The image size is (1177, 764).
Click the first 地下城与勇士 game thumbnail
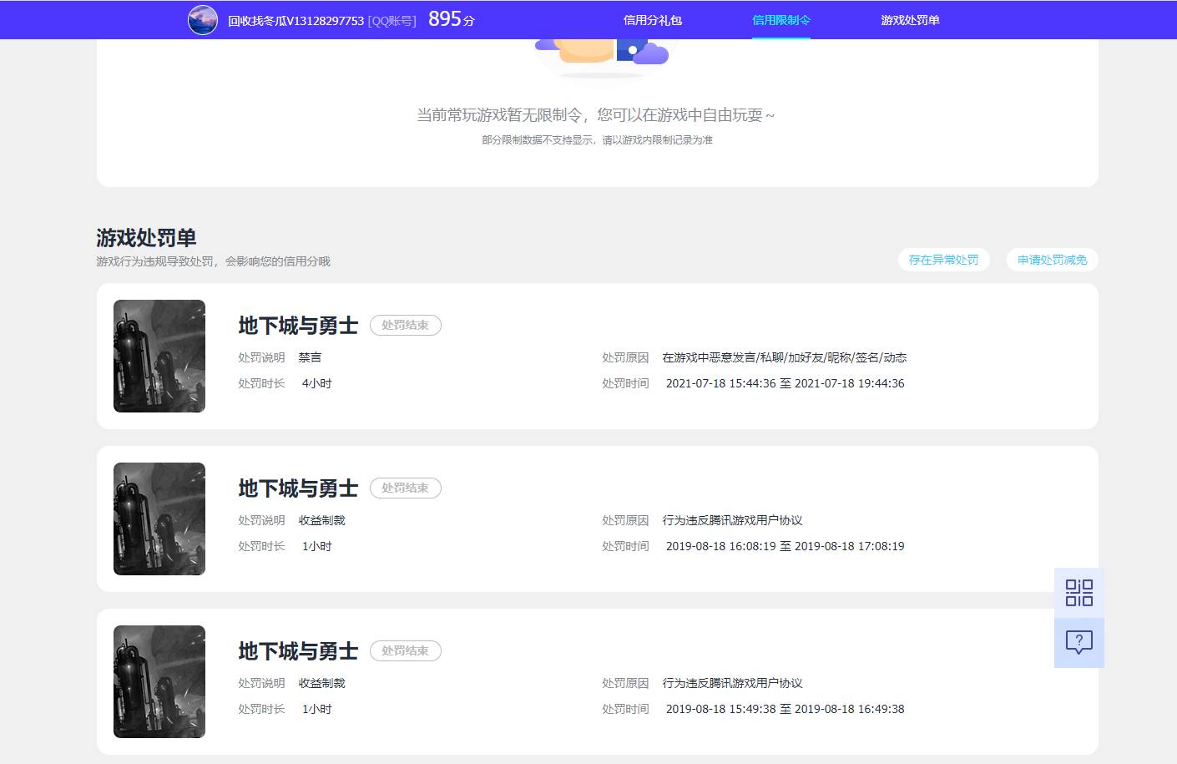(x=159, y=357)
